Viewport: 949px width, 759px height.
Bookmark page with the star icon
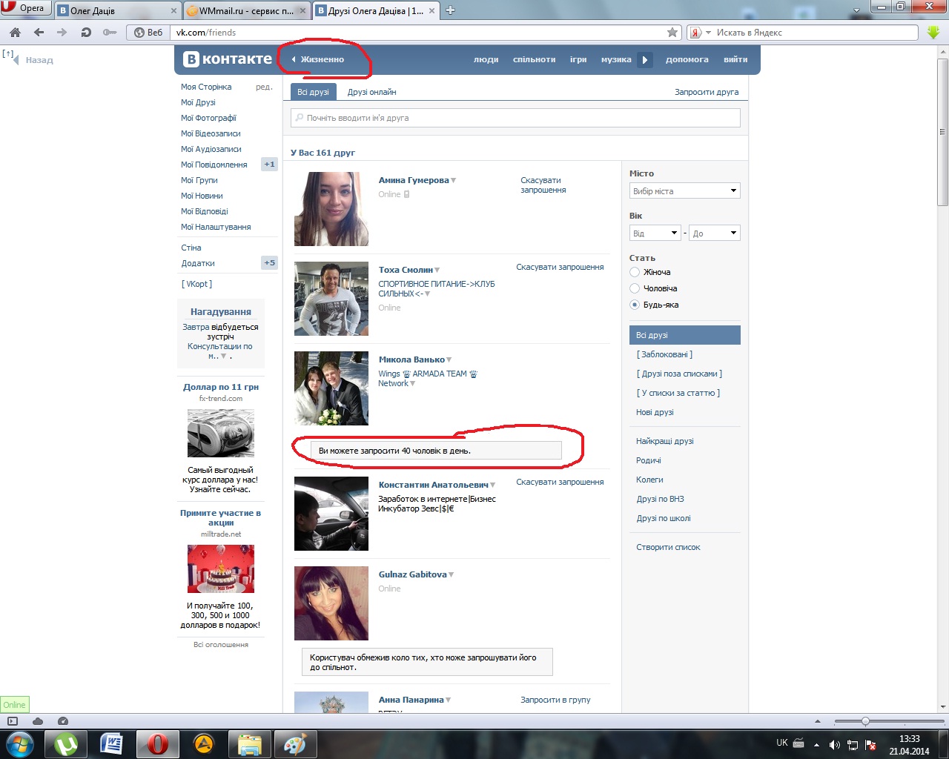pos(672,33)
